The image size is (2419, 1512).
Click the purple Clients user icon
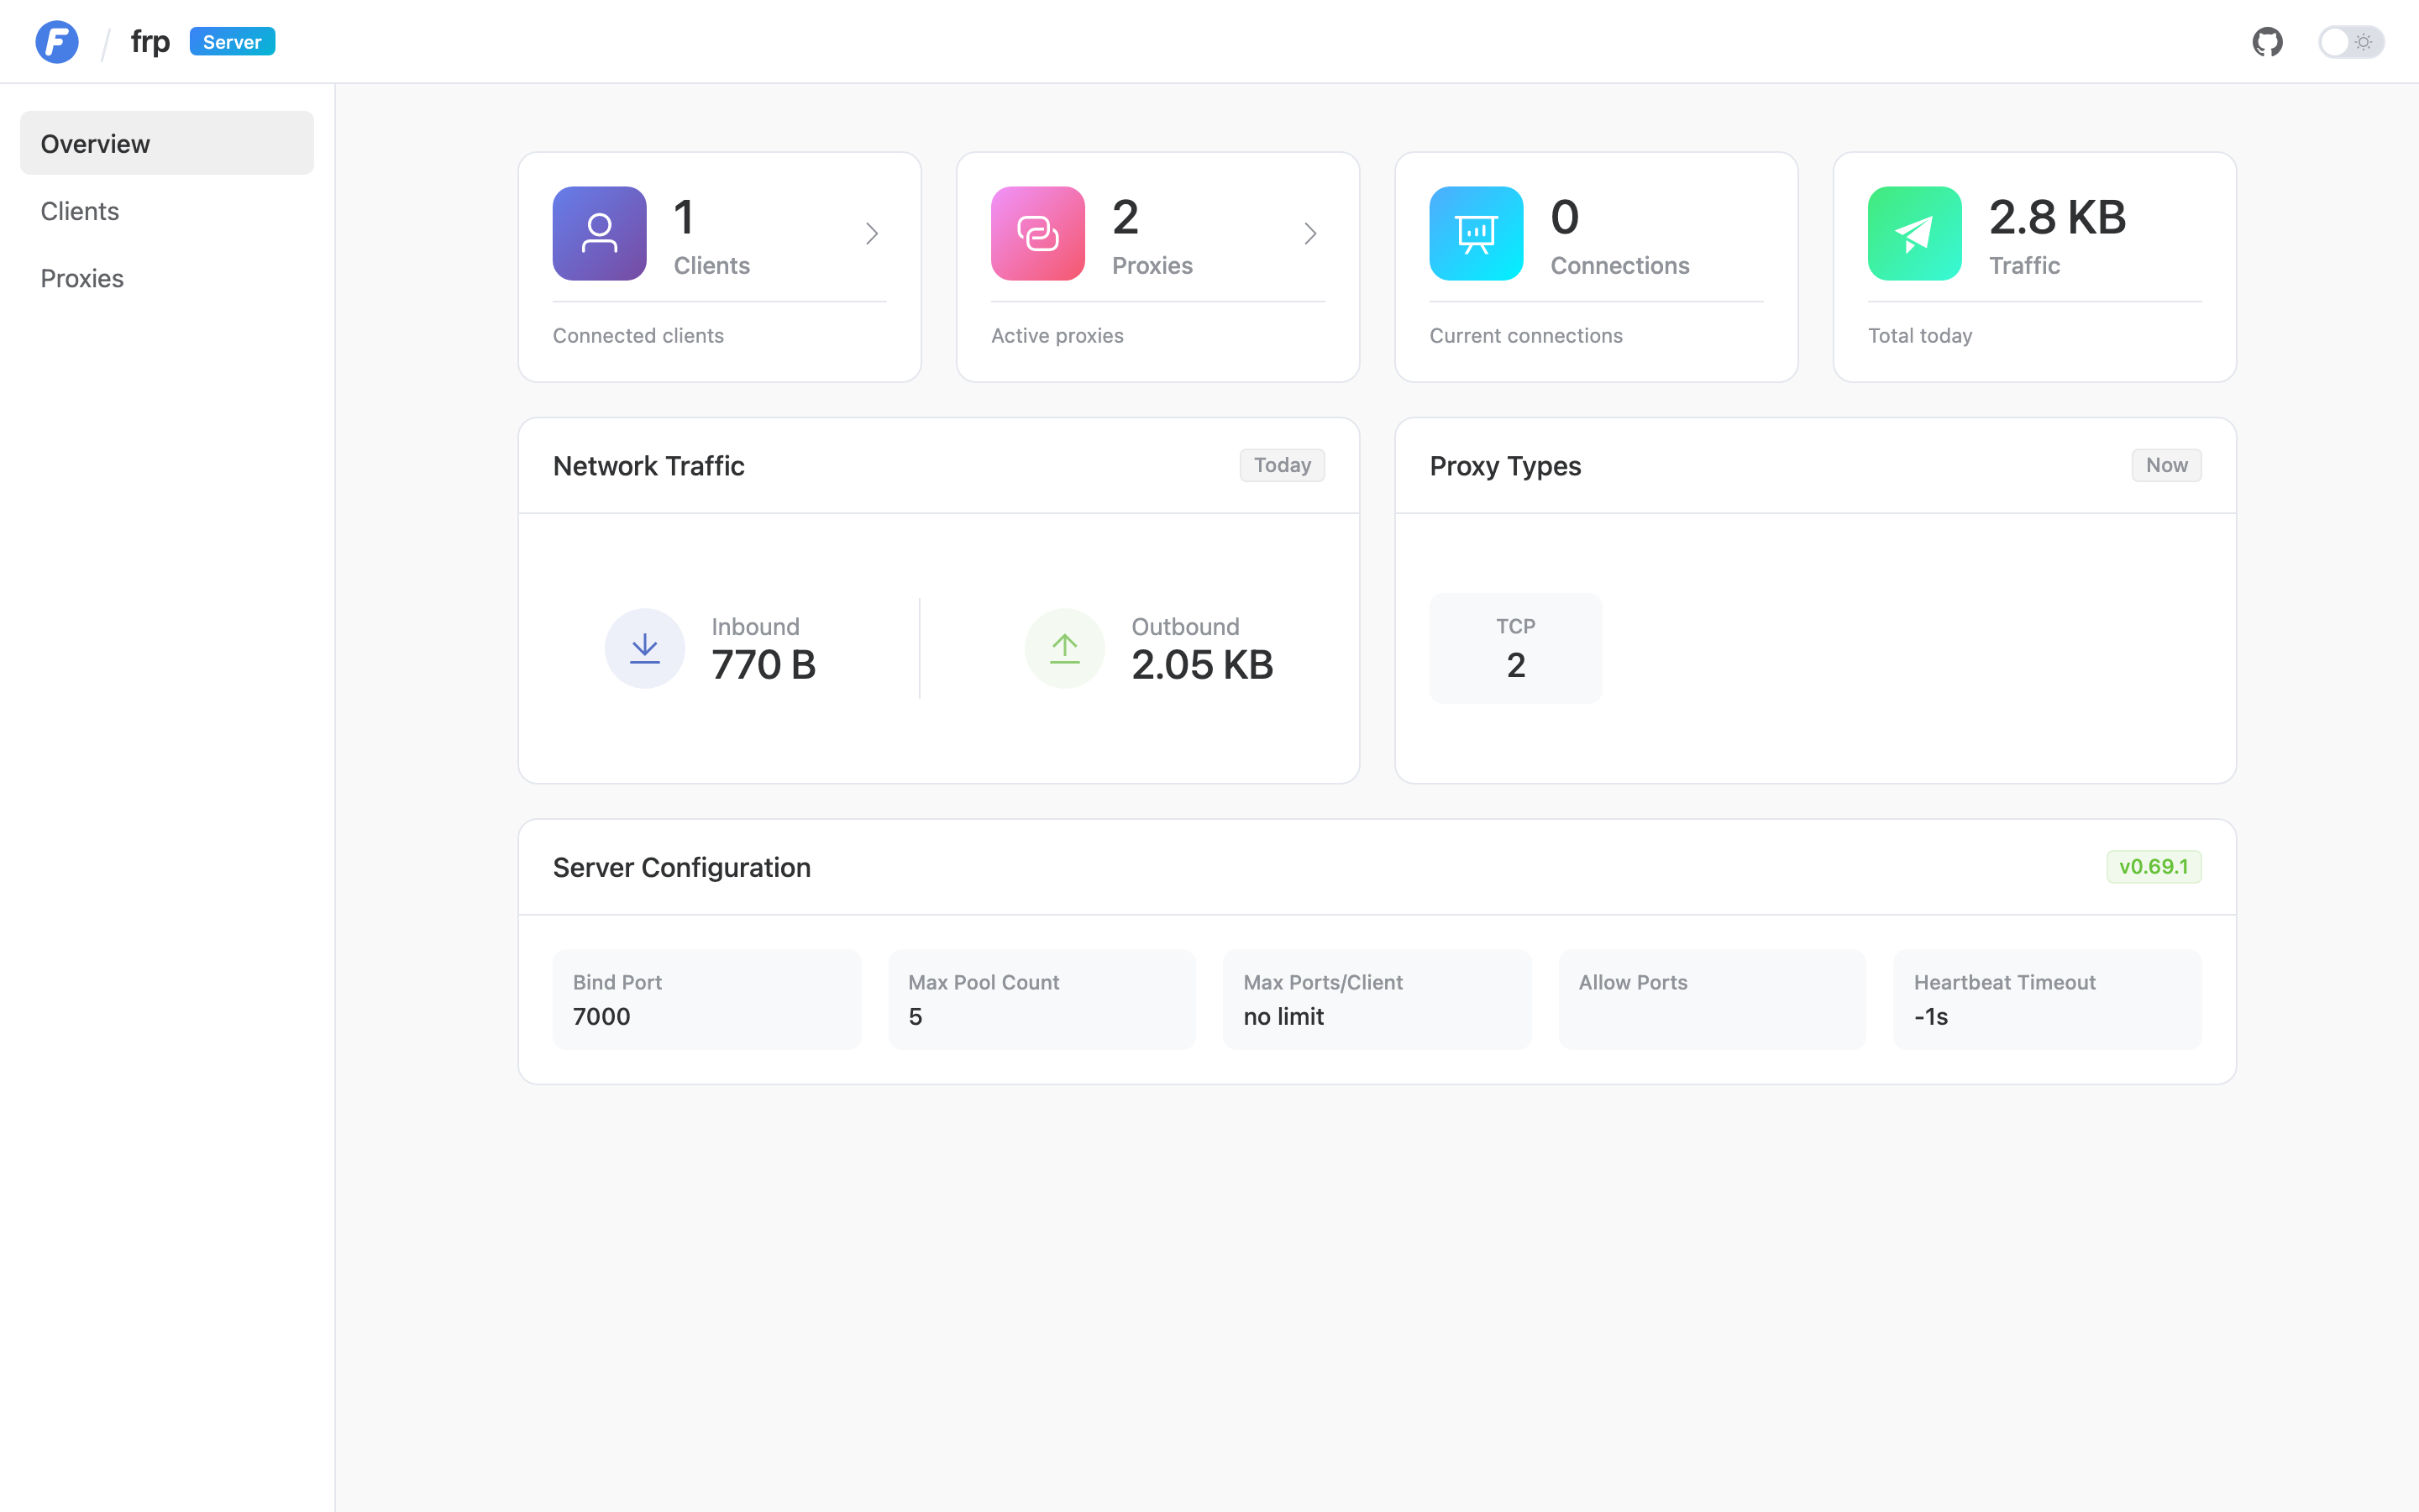600,233
